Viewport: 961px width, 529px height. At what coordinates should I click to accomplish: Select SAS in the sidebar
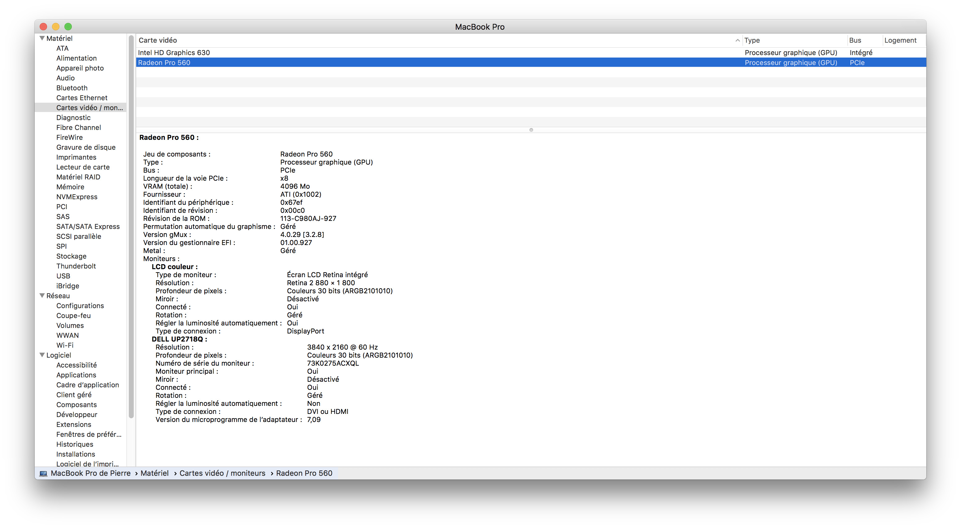(63, 217)
